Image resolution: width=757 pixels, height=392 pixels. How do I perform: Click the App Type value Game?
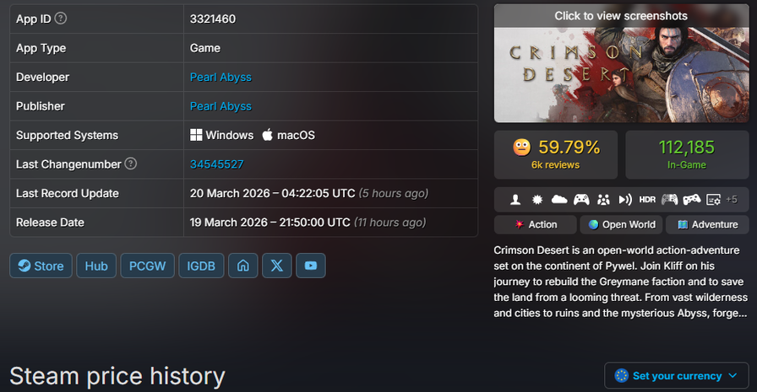205,48
